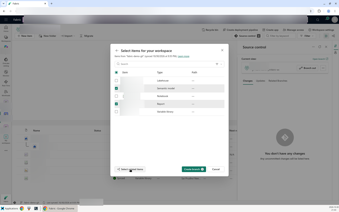Select the Changes tab
The width and height of the screenshot is (339, 212).
click(x=248, y=81)
